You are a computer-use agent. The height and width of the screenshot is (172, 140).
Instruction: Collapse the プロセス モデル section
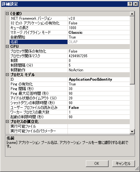coord(7,75)
